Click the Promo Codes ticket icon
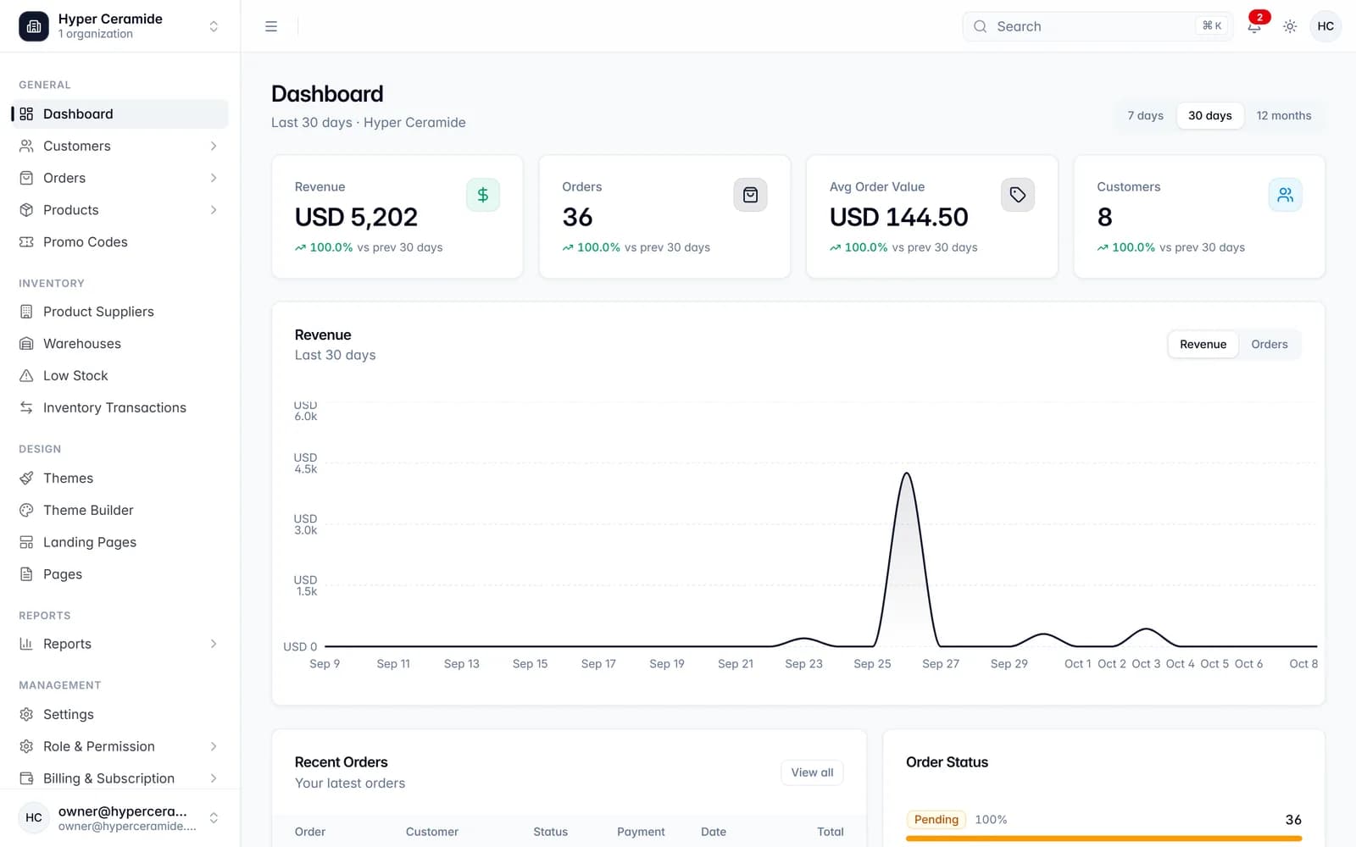 [26, 241]
